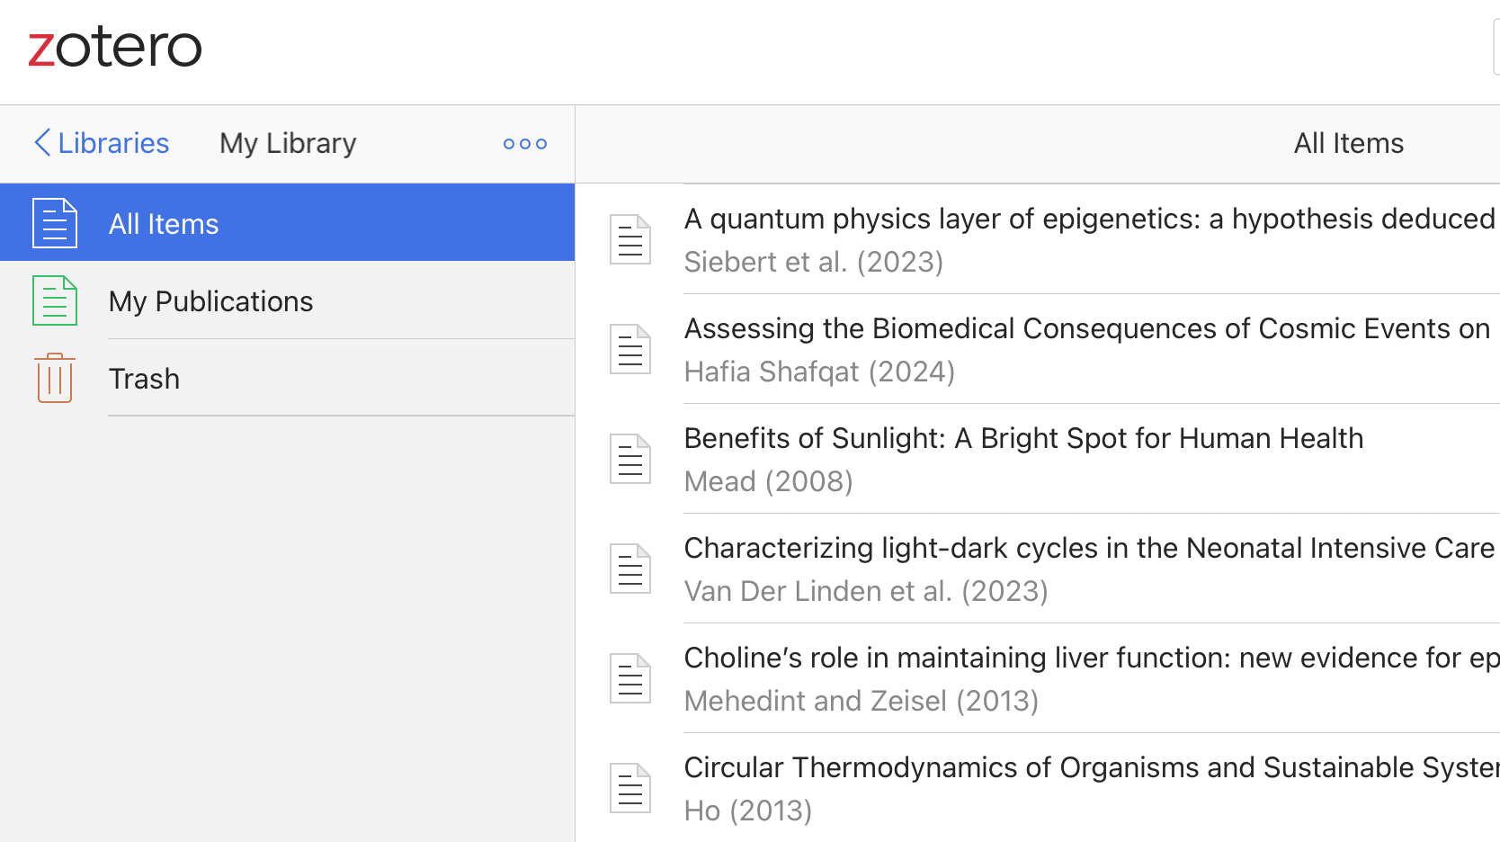This screenshot has width=1500, height=842.
Task: Click the Zotero logo
Action: (x=115, y=48)
